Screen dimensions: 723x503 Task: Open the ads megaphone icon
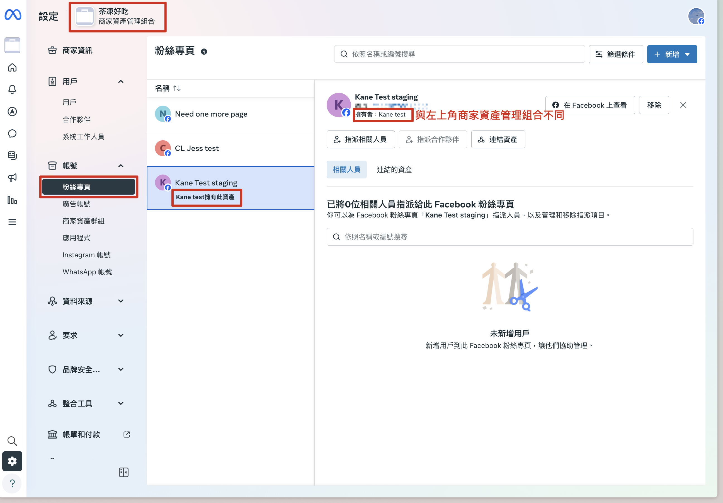(x=12, y=178)
